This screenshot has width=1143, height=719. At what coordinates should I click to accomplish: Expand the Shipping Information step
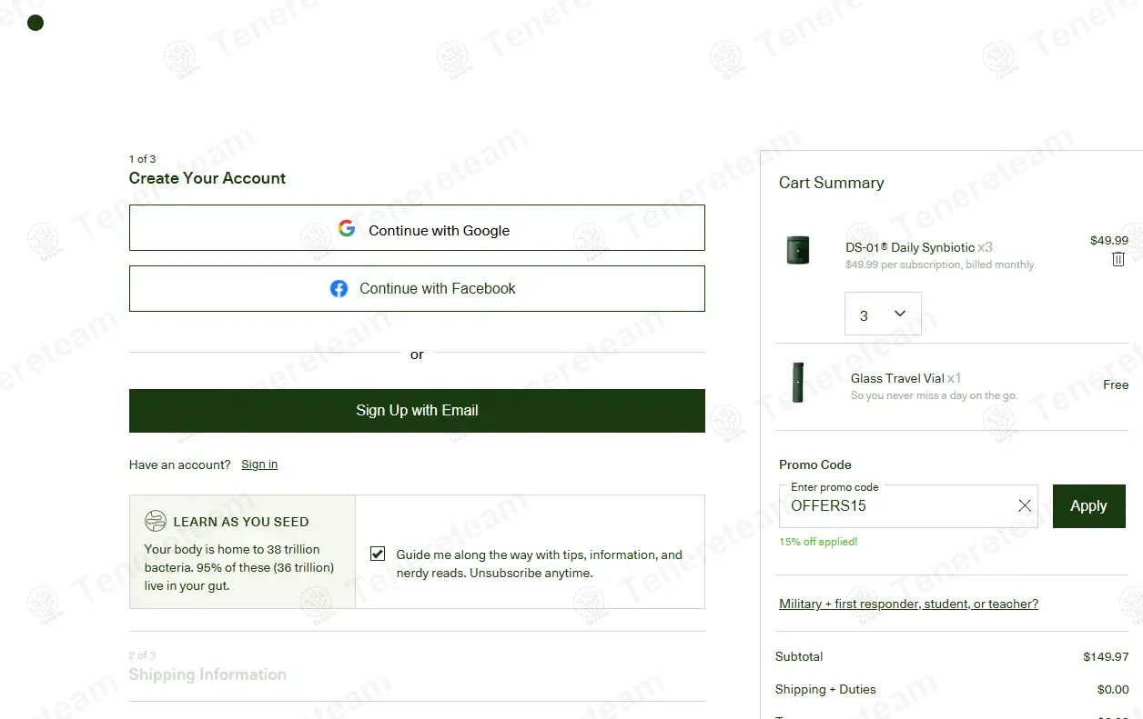point(207,674)
